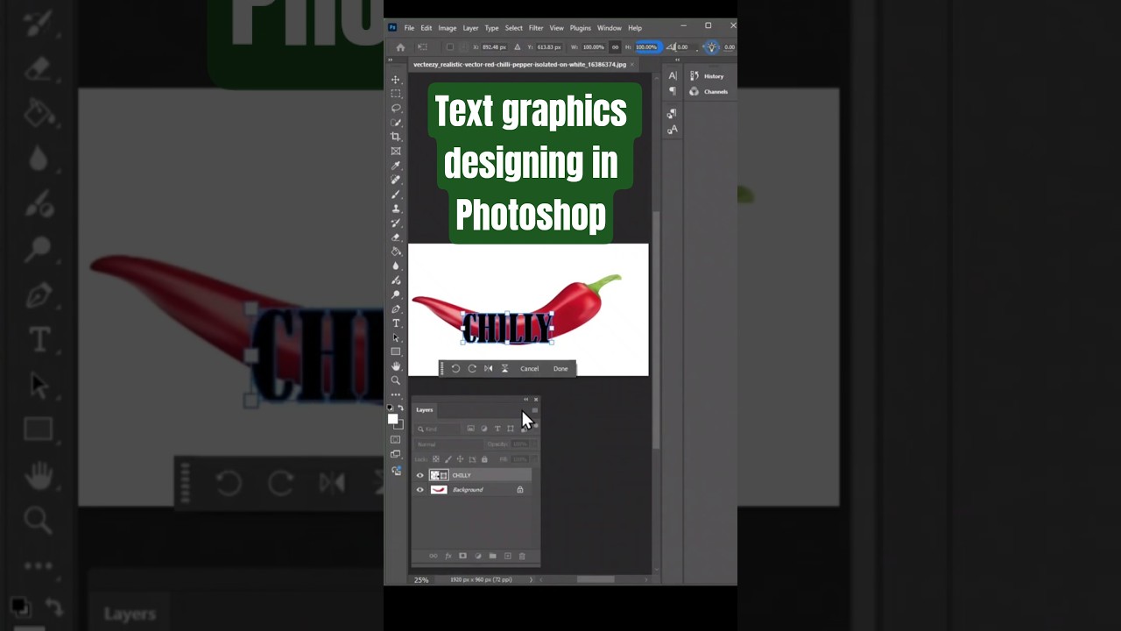Open the Edit menu

426,28
